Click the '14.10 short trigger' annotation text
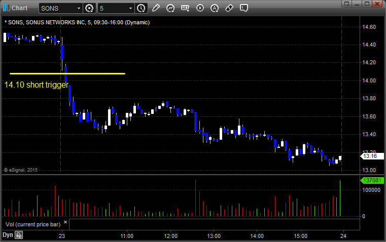The image size is (386, 242). pyautogui.click(x=37, y=85)
